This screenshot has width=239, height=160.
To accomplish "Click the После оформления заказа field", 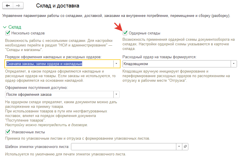I will [x=59, y=94].
